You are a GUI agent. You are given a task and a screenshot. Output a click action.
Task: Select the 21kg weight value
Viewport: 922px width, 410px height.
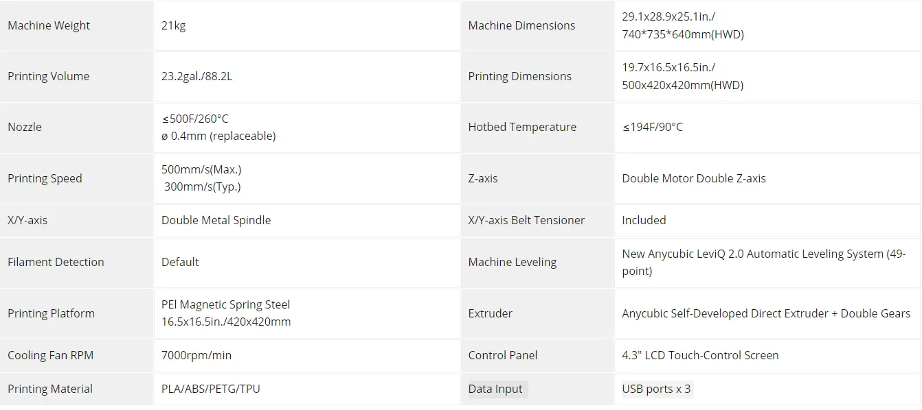click(174, 26)
